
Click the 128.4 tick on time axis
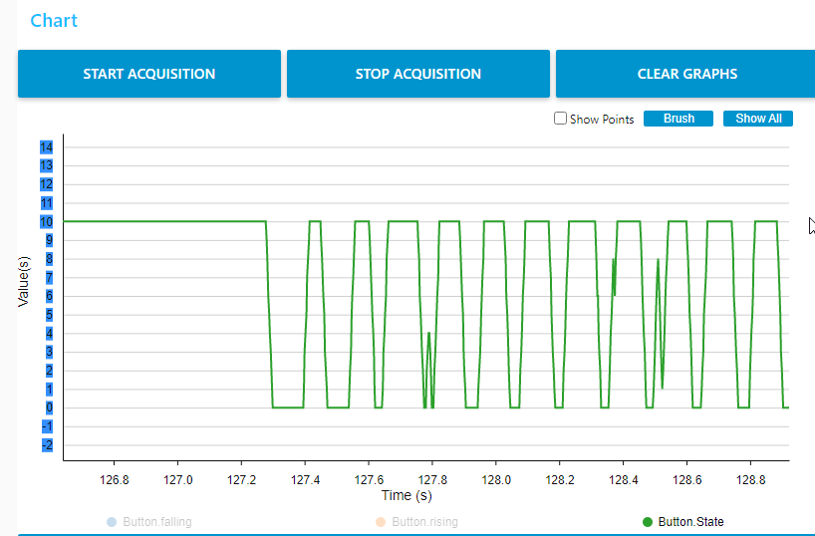623,479
